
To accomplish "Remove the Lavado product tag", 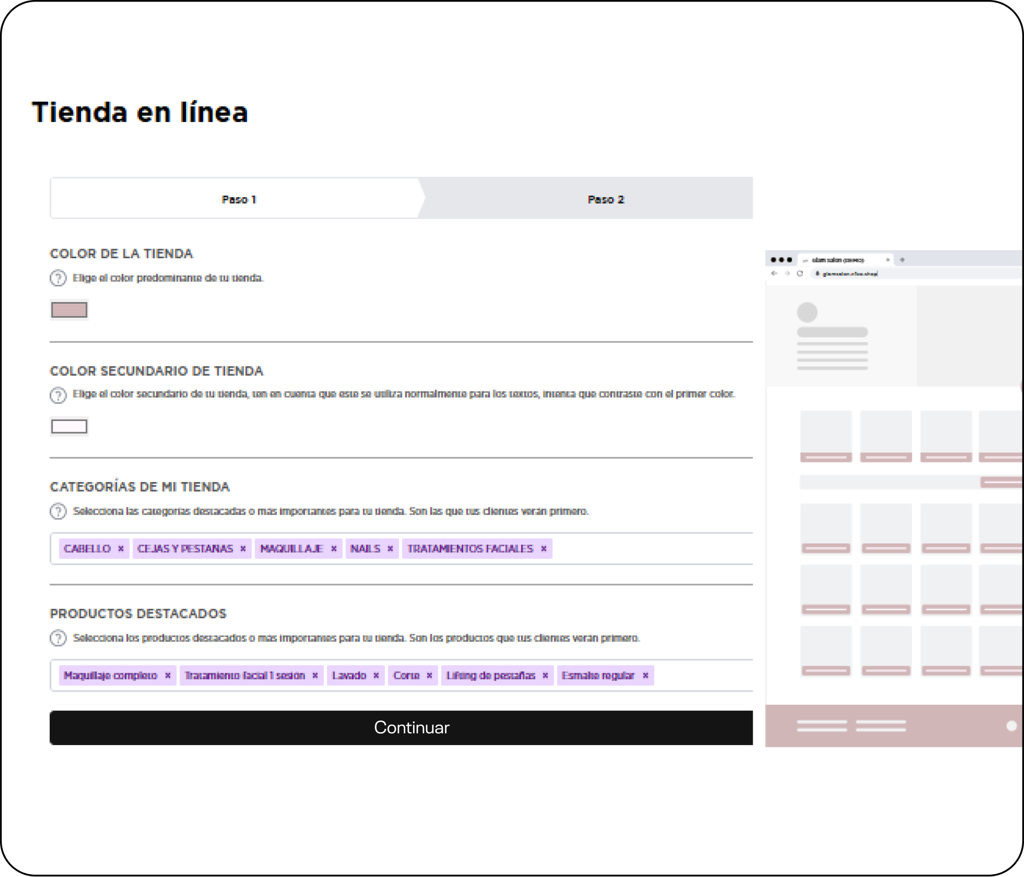I will 376,675.
